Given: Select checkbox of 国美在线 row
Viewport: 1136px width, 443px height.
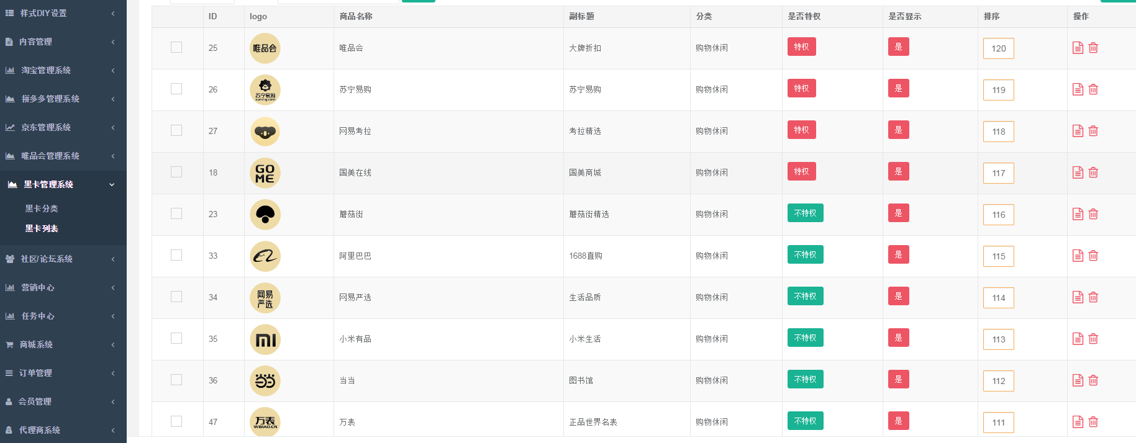Looking at the screenshot, I should coord(176,172).
